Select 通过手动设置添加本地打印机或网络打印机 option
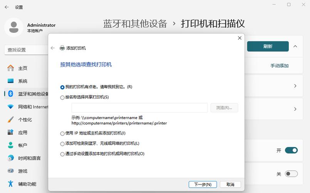 [x=62, y=154]
